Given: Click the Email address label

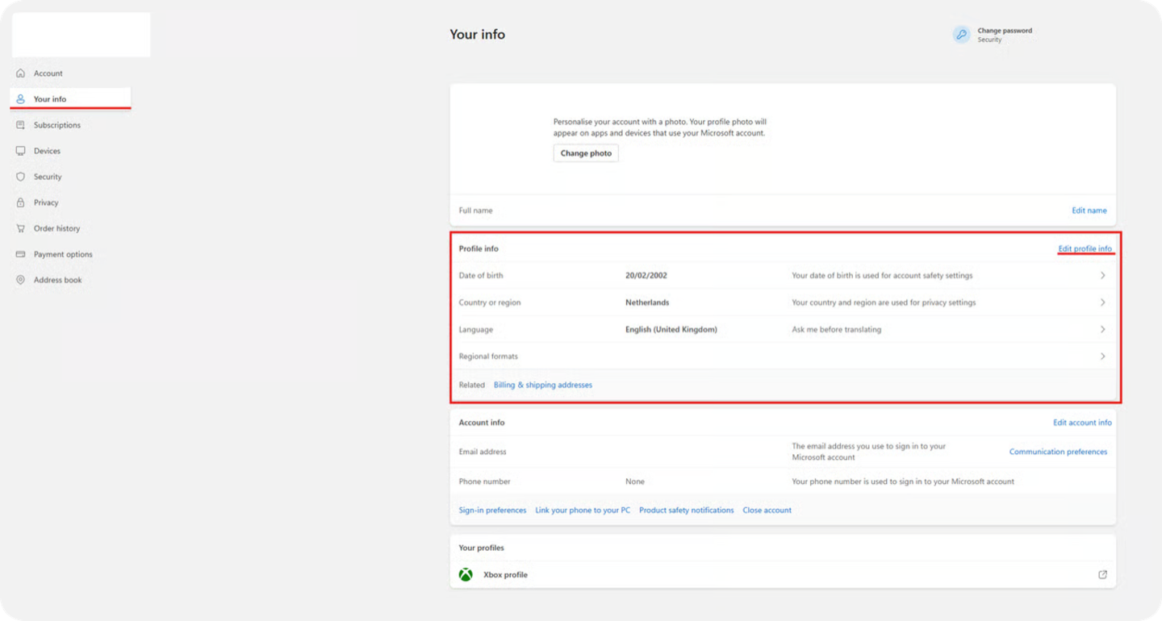Looking at the screenshot, I should [483, 452].
